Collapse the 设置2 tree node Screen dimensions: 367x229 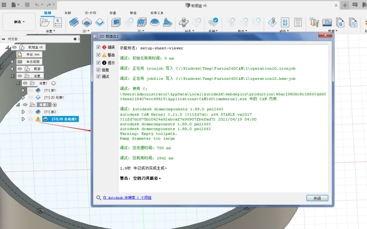pos(18,105)
